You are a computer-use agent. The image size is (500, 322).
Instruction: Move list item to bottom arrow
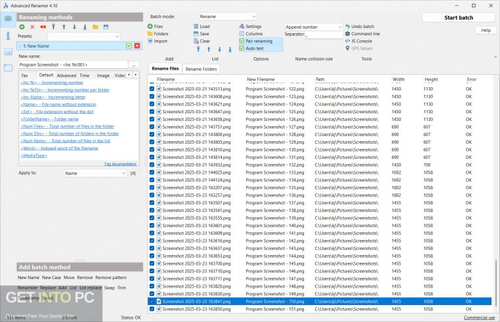click(230, 49)
